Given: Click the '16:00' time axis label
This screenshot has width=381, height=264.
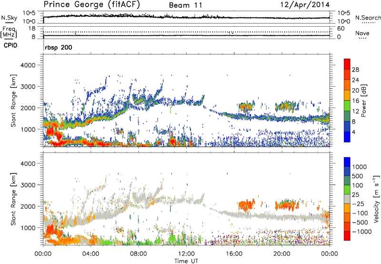Looking at the screenshot, I should point(234,254).
